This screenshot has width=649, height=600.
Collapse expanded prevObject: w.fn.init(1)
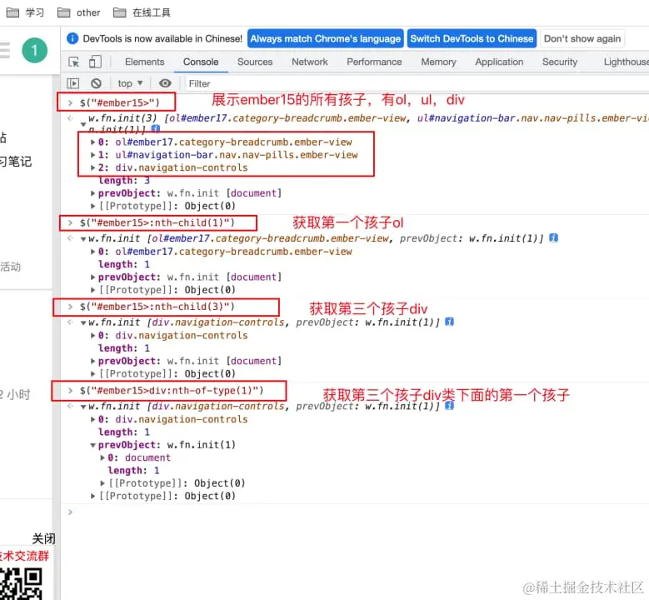tap(92, 445)
